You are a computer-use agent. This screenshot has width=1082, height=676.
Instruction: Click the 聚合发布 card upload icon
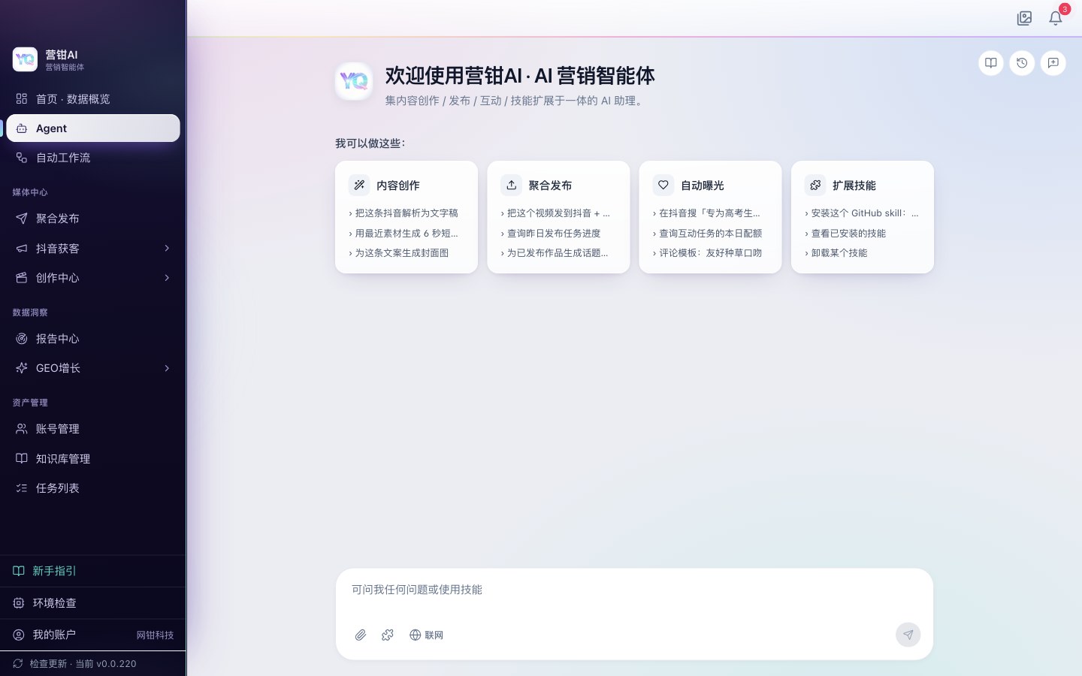coord(511,185)
